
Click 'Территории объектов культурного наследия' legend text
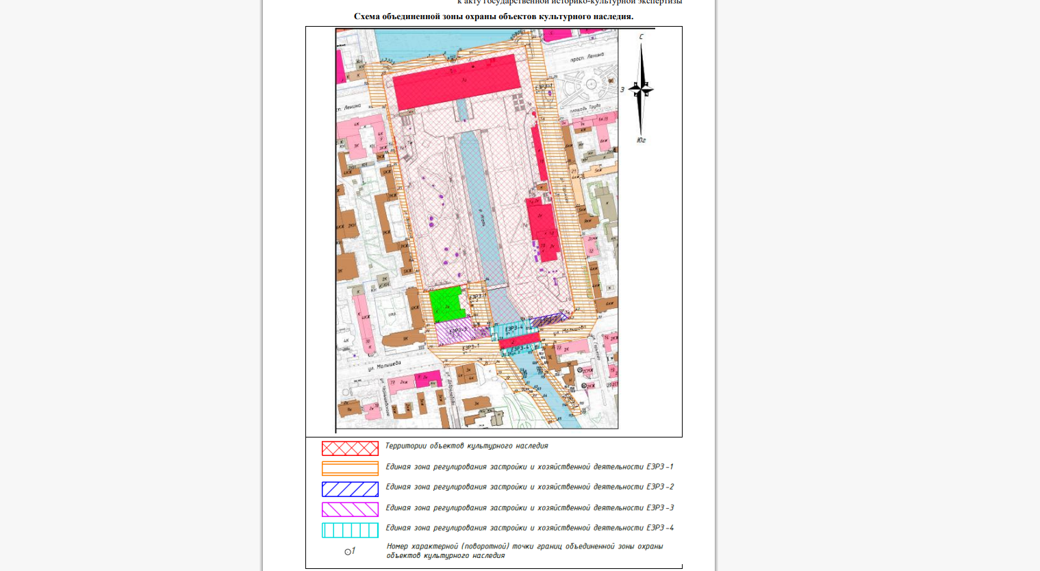pyautogui.click(x=466, y=446)
